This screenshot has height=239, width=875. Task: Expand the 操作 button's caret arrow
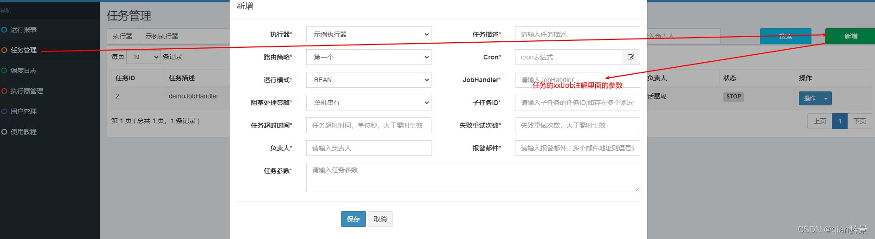click(x=826, y=98)
